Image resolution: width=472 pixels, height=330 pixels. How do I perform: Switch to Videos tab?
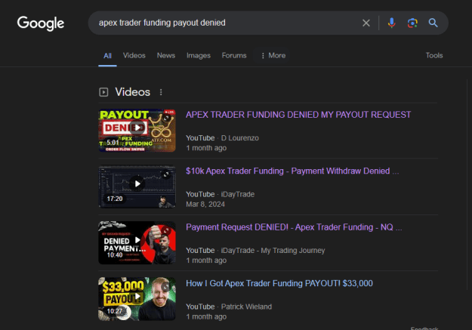click(x=134, y=55)
